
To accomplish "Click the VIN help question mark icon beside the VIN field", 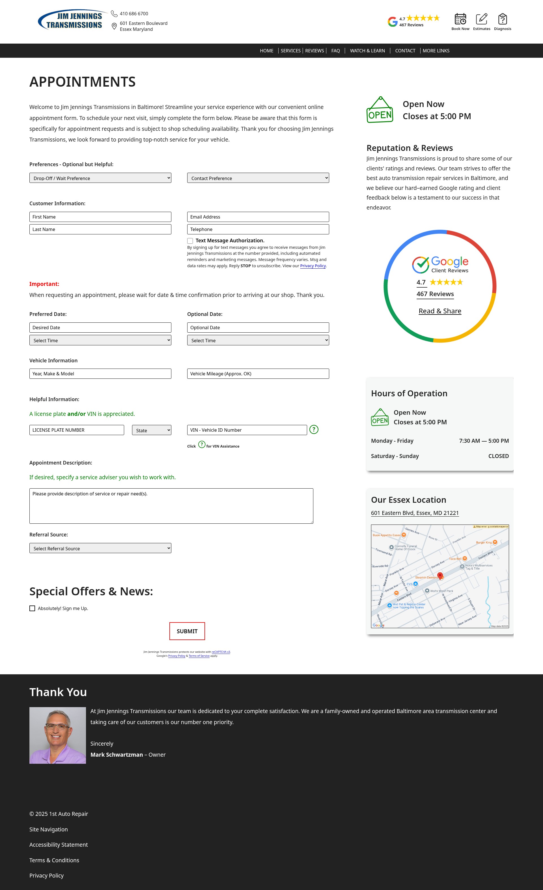I will [314, 429].
